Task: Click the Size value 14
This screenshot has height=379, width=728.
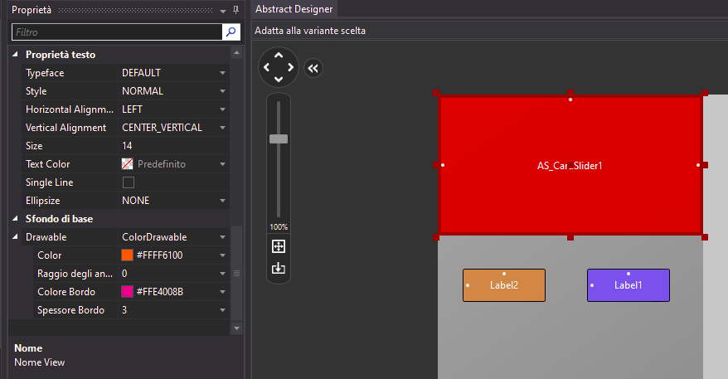Action: pos(127,146)
